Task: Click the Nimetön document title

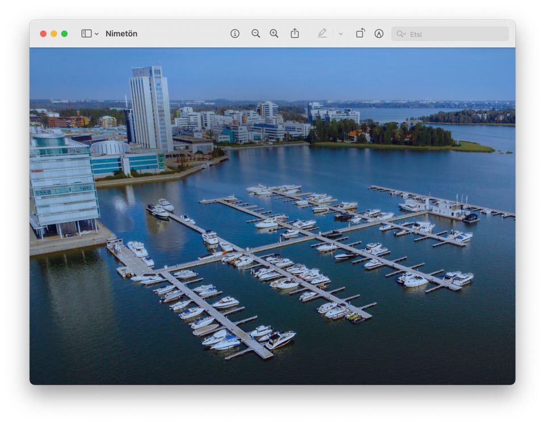Action: [121, 33]
